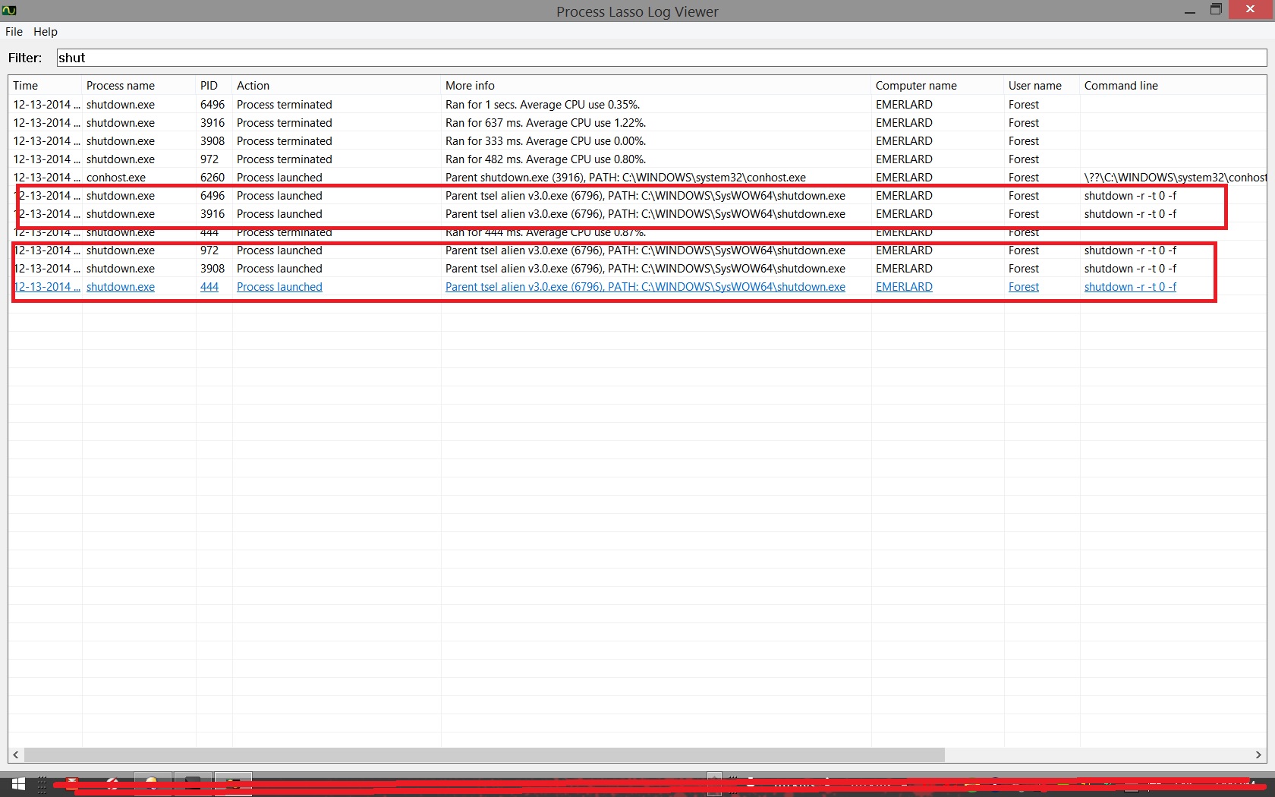Click the horizontal scrollbar thumb
1275x797 pixels.
click(x=484, y=754)
